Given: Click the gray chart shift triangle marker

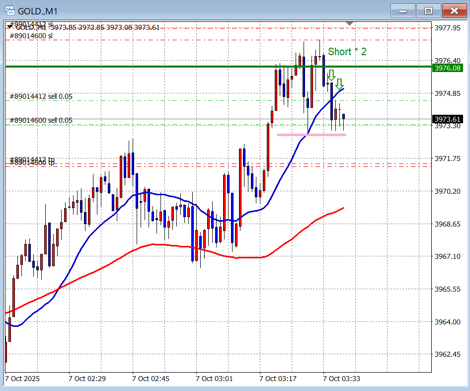Looking at the screenshot, I should pyautogui.click(x=350, y=23).
